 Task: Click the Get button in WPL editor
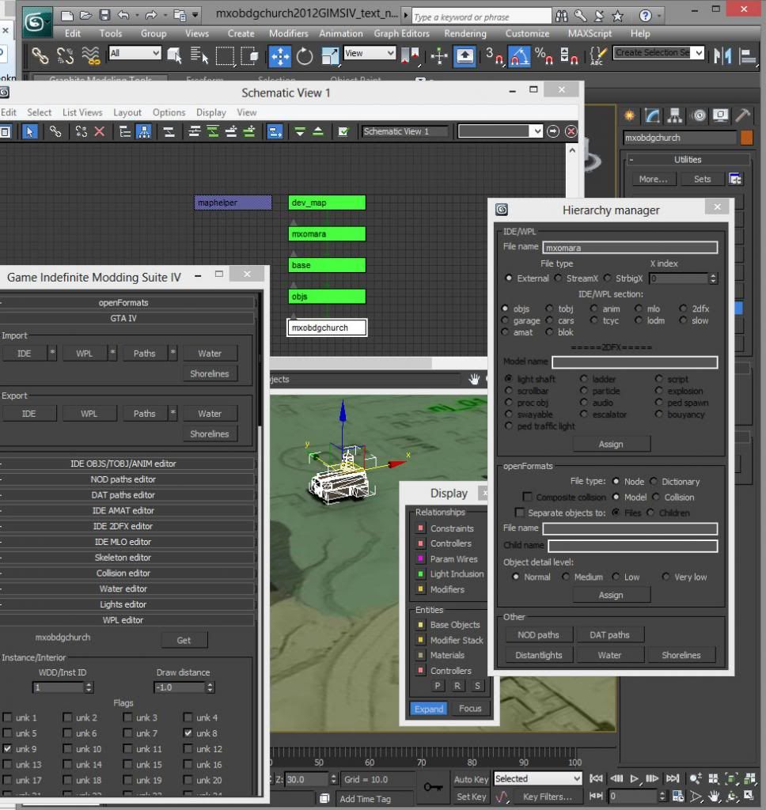(x=184, y=641)
